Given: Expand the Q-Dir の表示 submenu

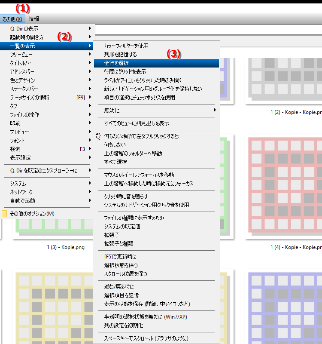Looking at the screenshot, I should [x=47, y=28].
